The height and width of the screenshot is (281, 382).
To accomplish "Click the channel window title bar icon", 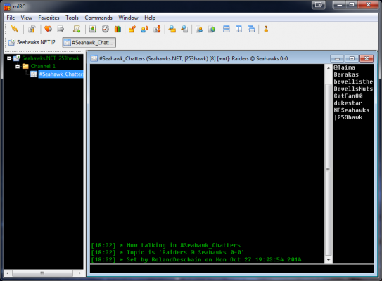I will [x=94, y=58].
